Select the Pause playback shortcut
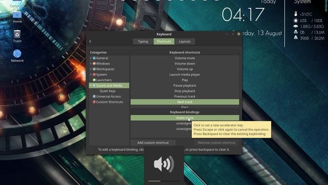This screenshot has width=328, height=185. click(184, 85)
